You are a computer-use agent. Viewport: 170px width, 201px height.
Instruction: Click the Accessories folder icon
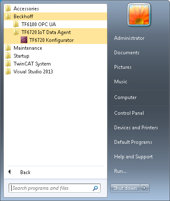[8, 8]
